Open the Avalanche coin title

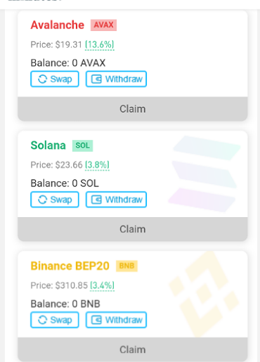click(58, 25)
